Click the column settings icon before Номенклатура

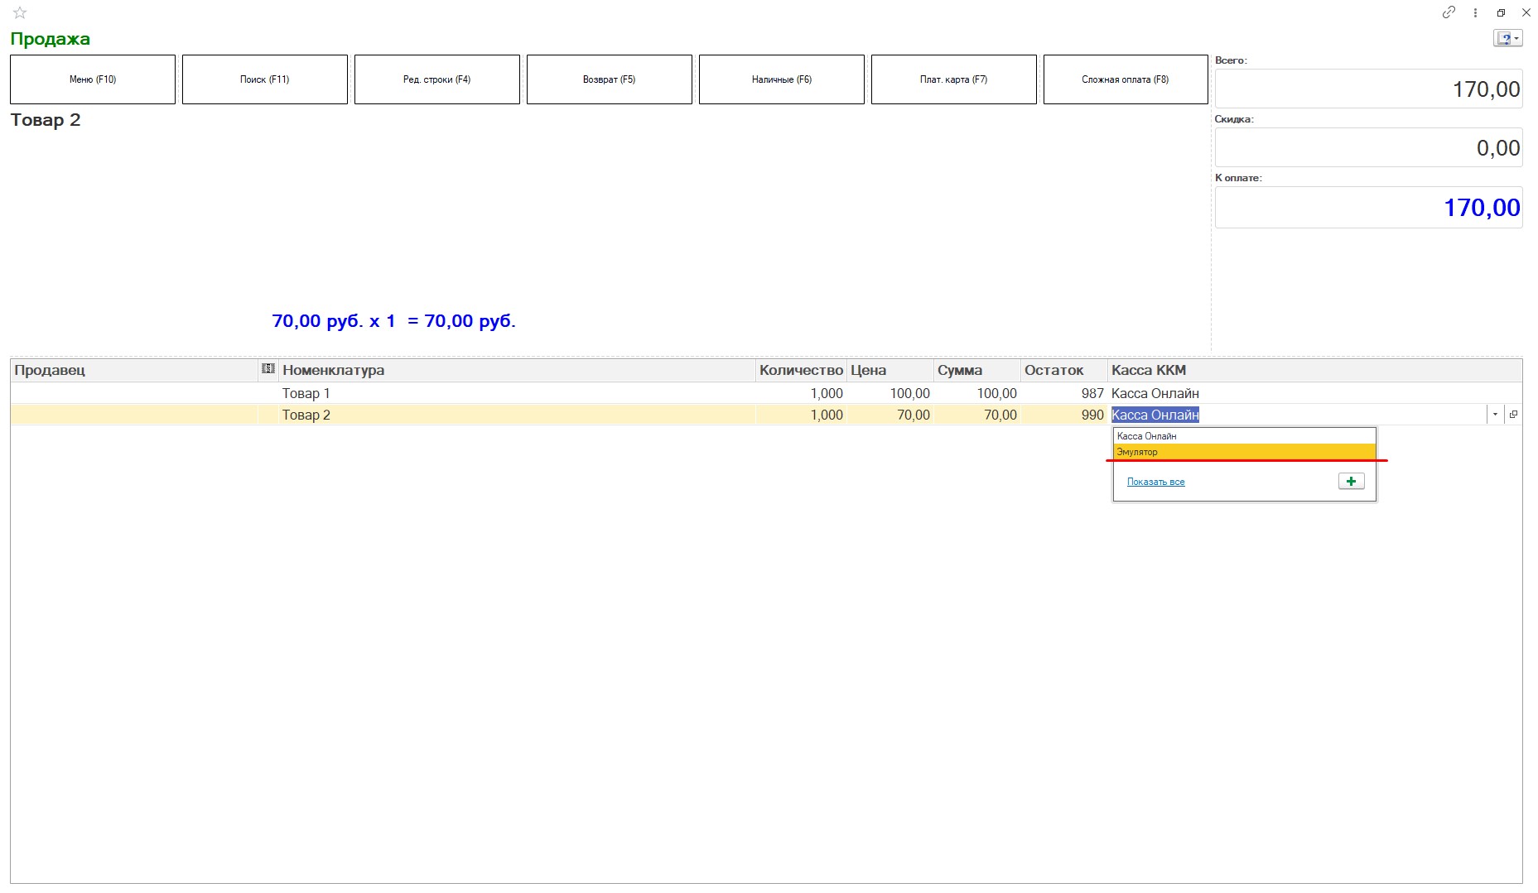pyautogui.click(x=268, y=369)
